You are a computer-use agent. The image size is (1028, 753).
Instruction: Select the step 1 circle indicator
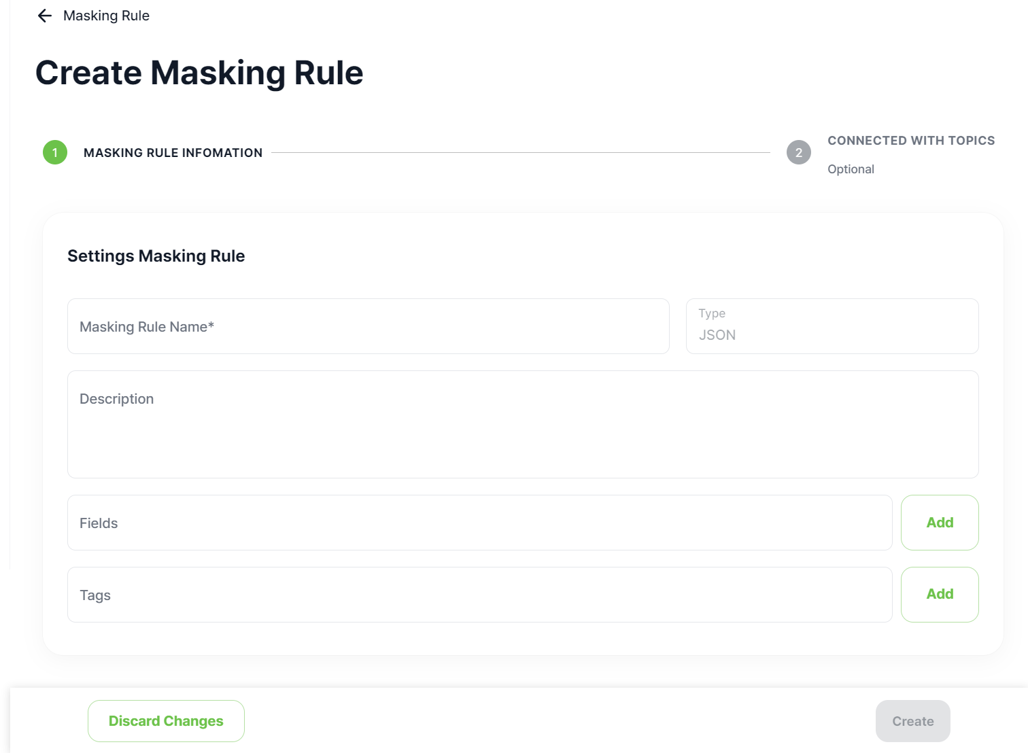(55, 152)
